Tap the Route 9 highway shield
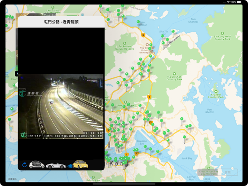The image size is (248, 186). click(x=143, y=35)
